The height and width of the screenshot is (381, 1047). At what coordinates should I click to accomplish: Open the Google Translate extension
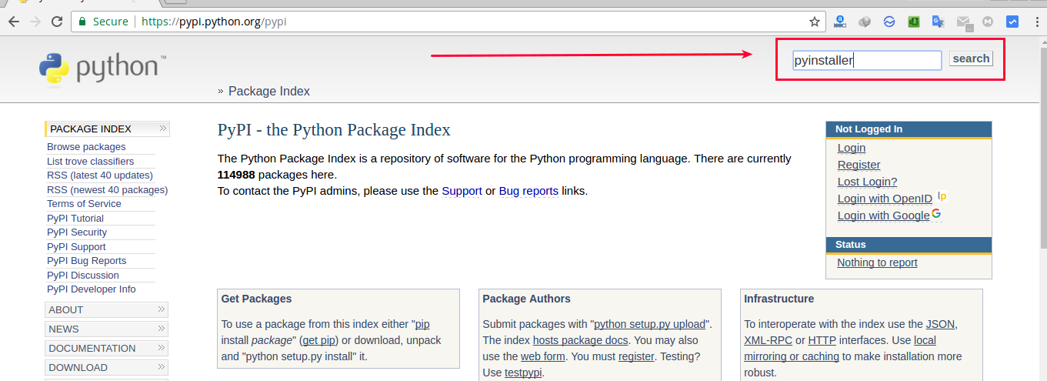(938, 22)
